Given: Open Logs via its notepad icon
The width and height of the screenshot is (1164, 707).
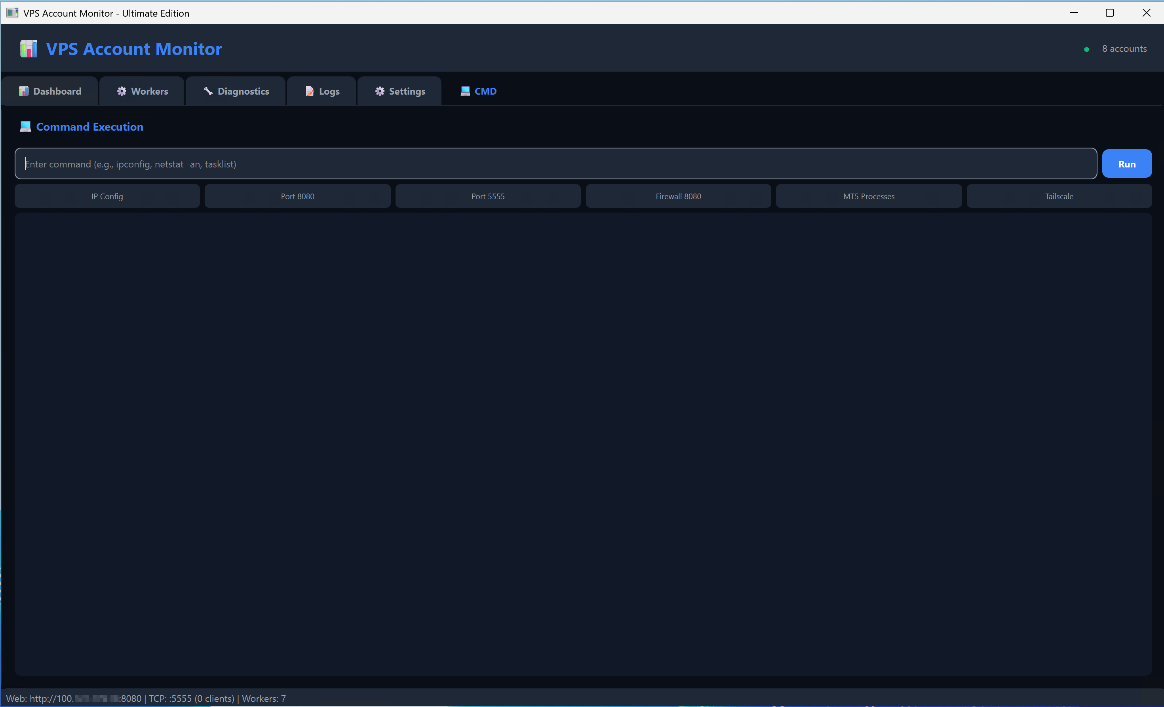Looking at the screenshot, I should pyautogui.click(x=310, y=91).
